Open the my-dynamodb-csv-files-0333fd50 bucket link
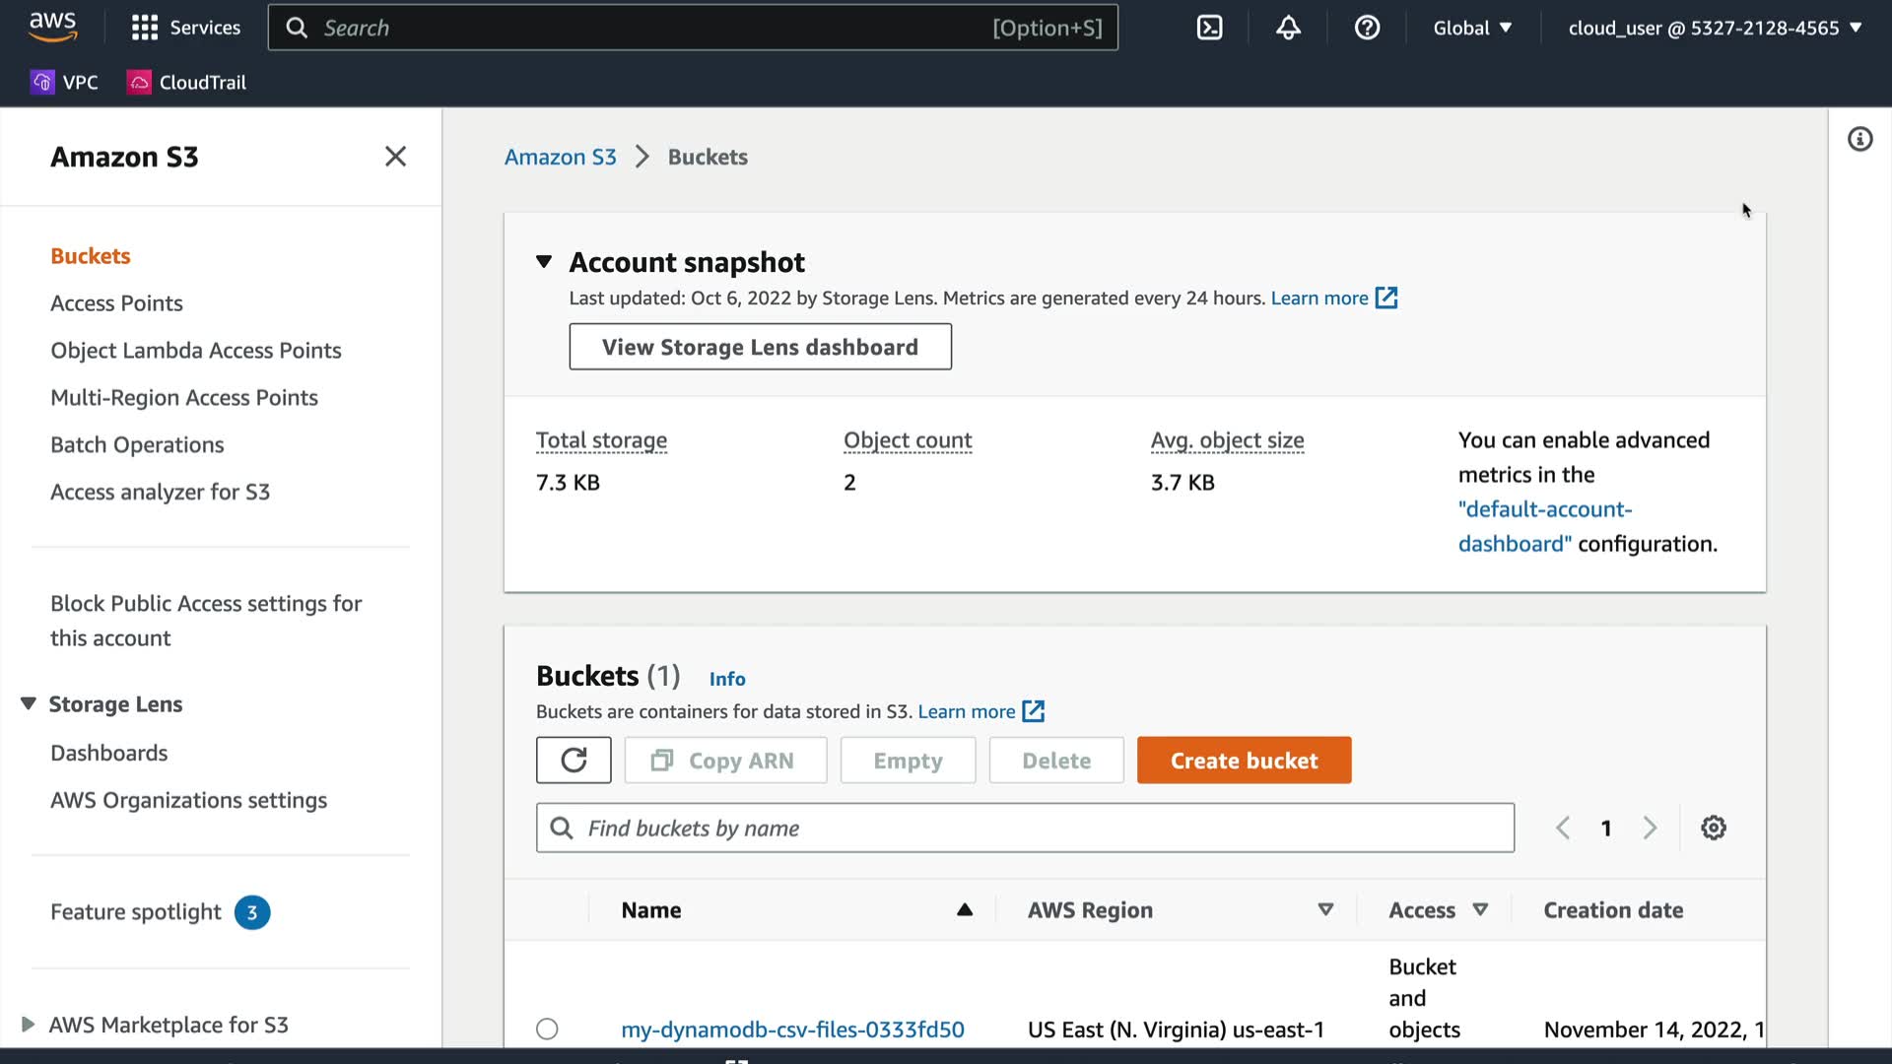 (792, 1029)
